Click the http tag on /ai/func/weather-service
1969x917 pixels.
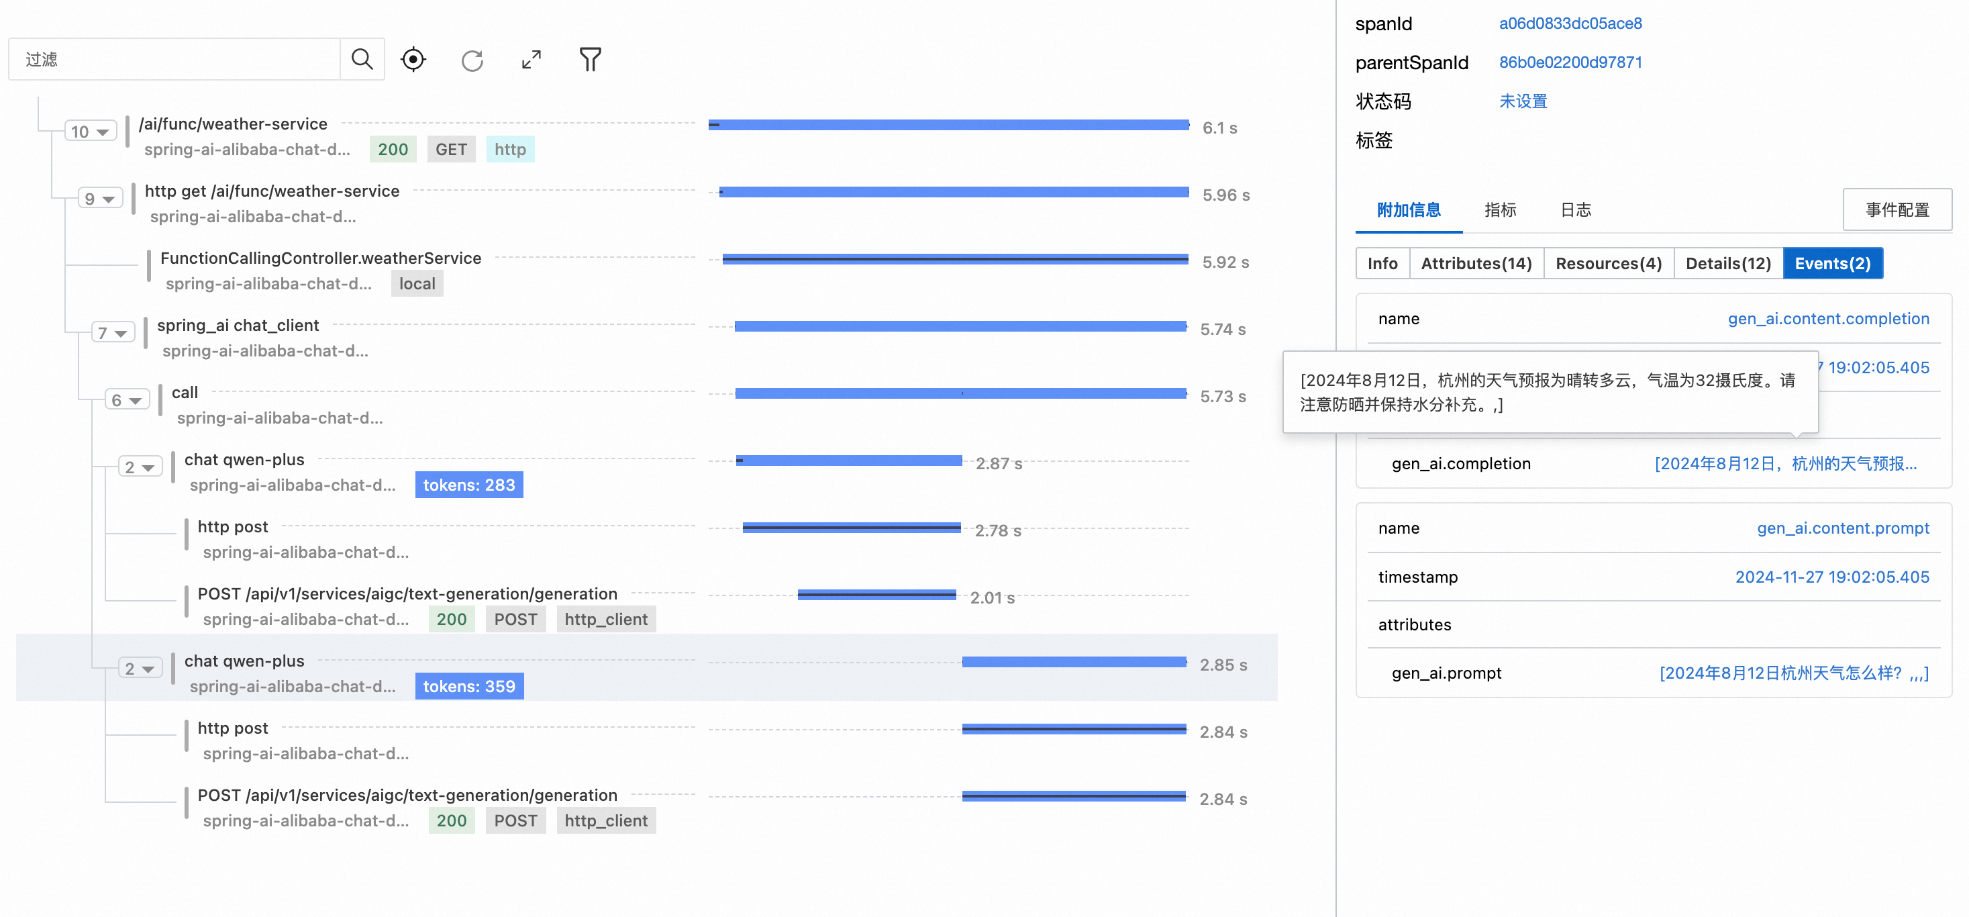click(510, 149)
